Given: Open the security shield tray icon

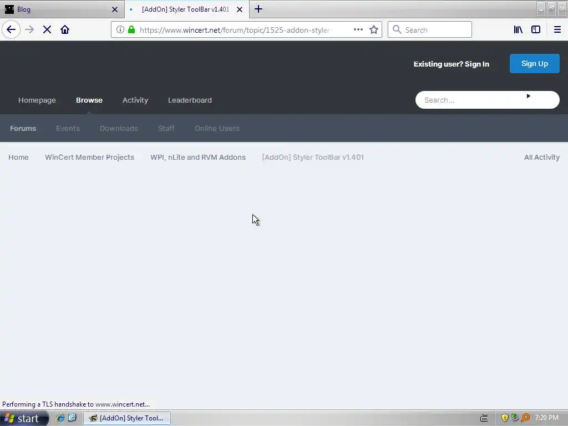Looking at the screenshot, I should (x=505, y=418).
